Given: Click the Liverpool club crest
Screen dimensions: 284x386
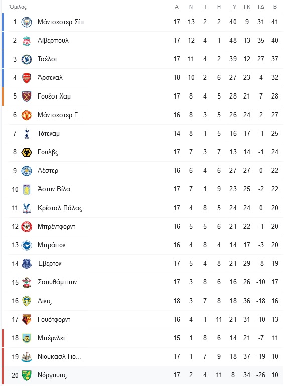Looking at the screenshot, I should pyautogui.click(x=27, y=41).
